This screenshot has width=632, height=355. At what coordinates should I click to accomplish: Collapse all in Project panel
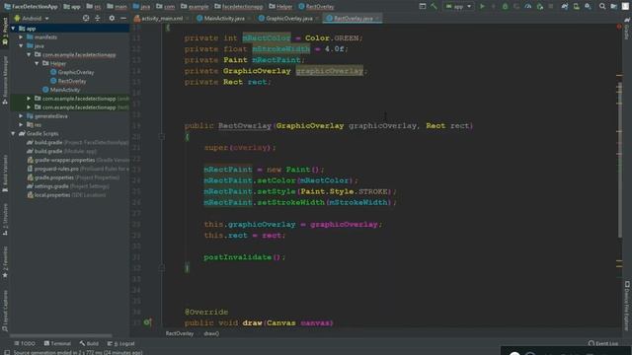click(98, 18)
